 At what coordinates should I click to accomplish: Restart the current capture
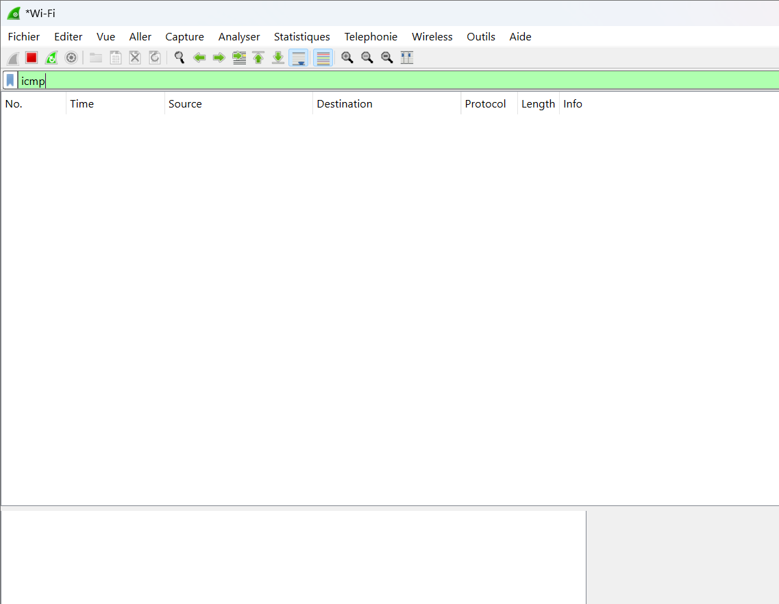(51, 58)
